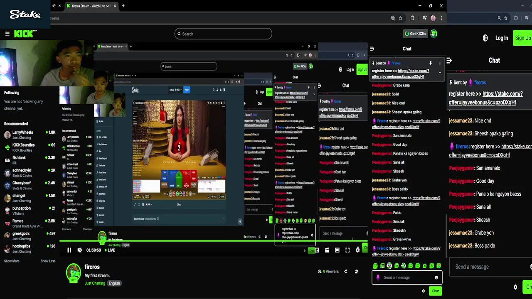
Task: Select bunception avatar in main sidebar
Action: pyautogui.click(x=7, y=211)
